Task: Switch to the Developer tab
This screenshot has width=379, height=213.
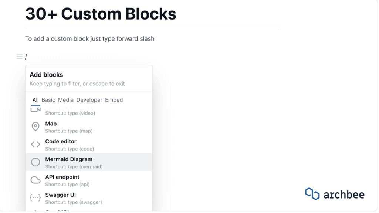Action: pos(89,100)
